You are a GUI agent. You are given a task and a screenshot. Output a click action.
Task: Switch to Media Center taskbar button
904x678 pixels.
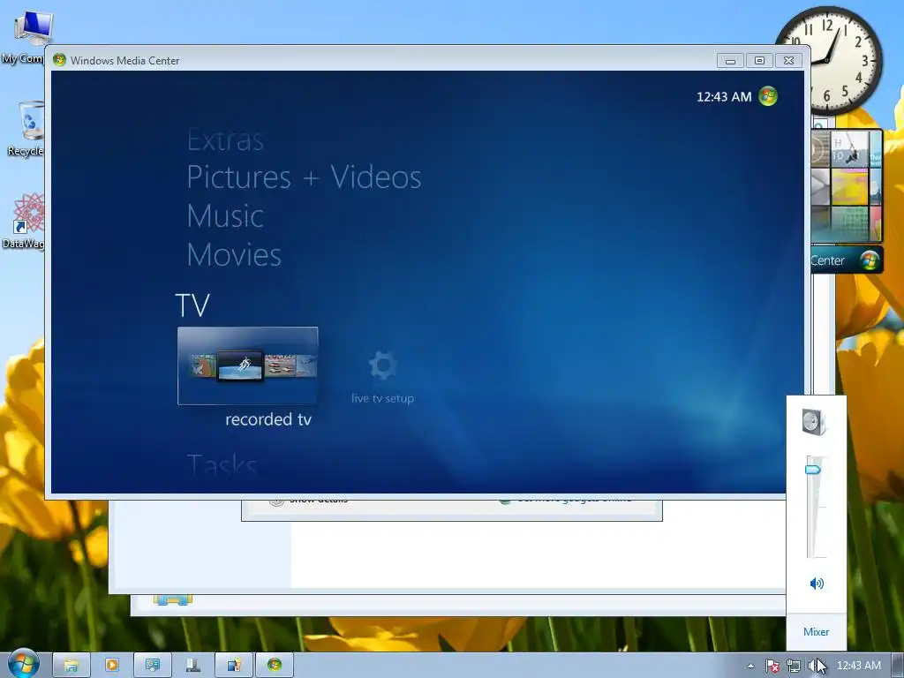(275, 666)
